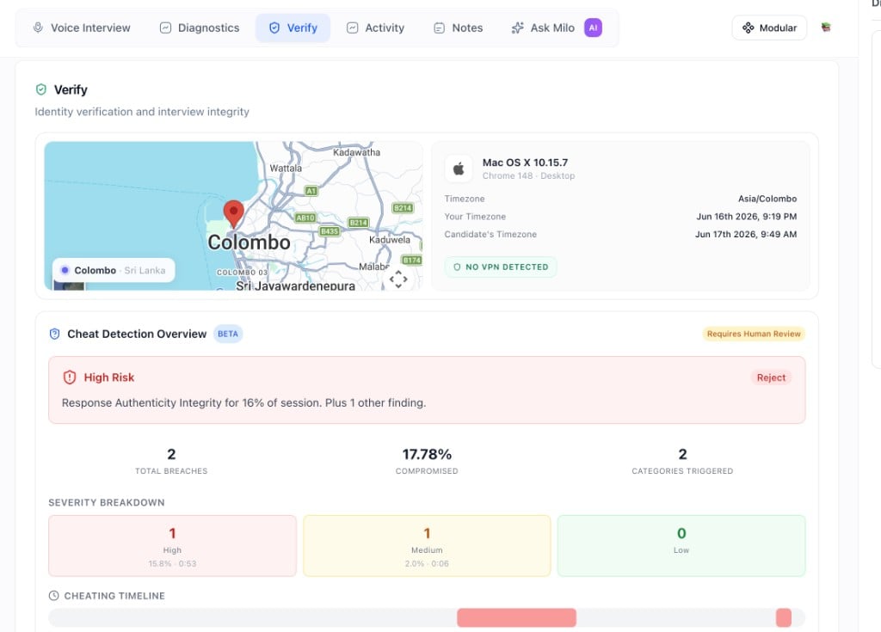Click the Colombo Sri Lanka location label
The height and width of the screenshot is (632, 881).
coord(114,270)
